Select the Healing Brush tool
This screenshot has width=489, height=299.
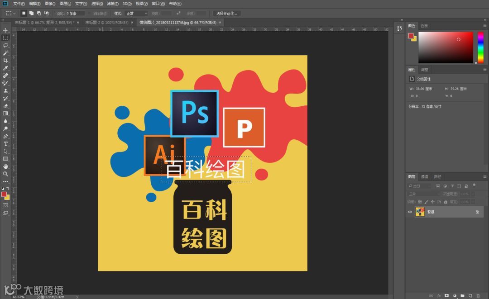click(x=5, y=76)
